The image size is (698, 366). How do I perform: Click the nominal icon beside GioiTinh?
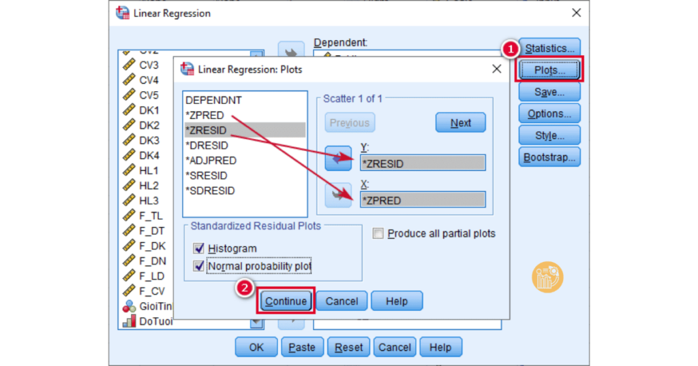[x=128, y=306]
